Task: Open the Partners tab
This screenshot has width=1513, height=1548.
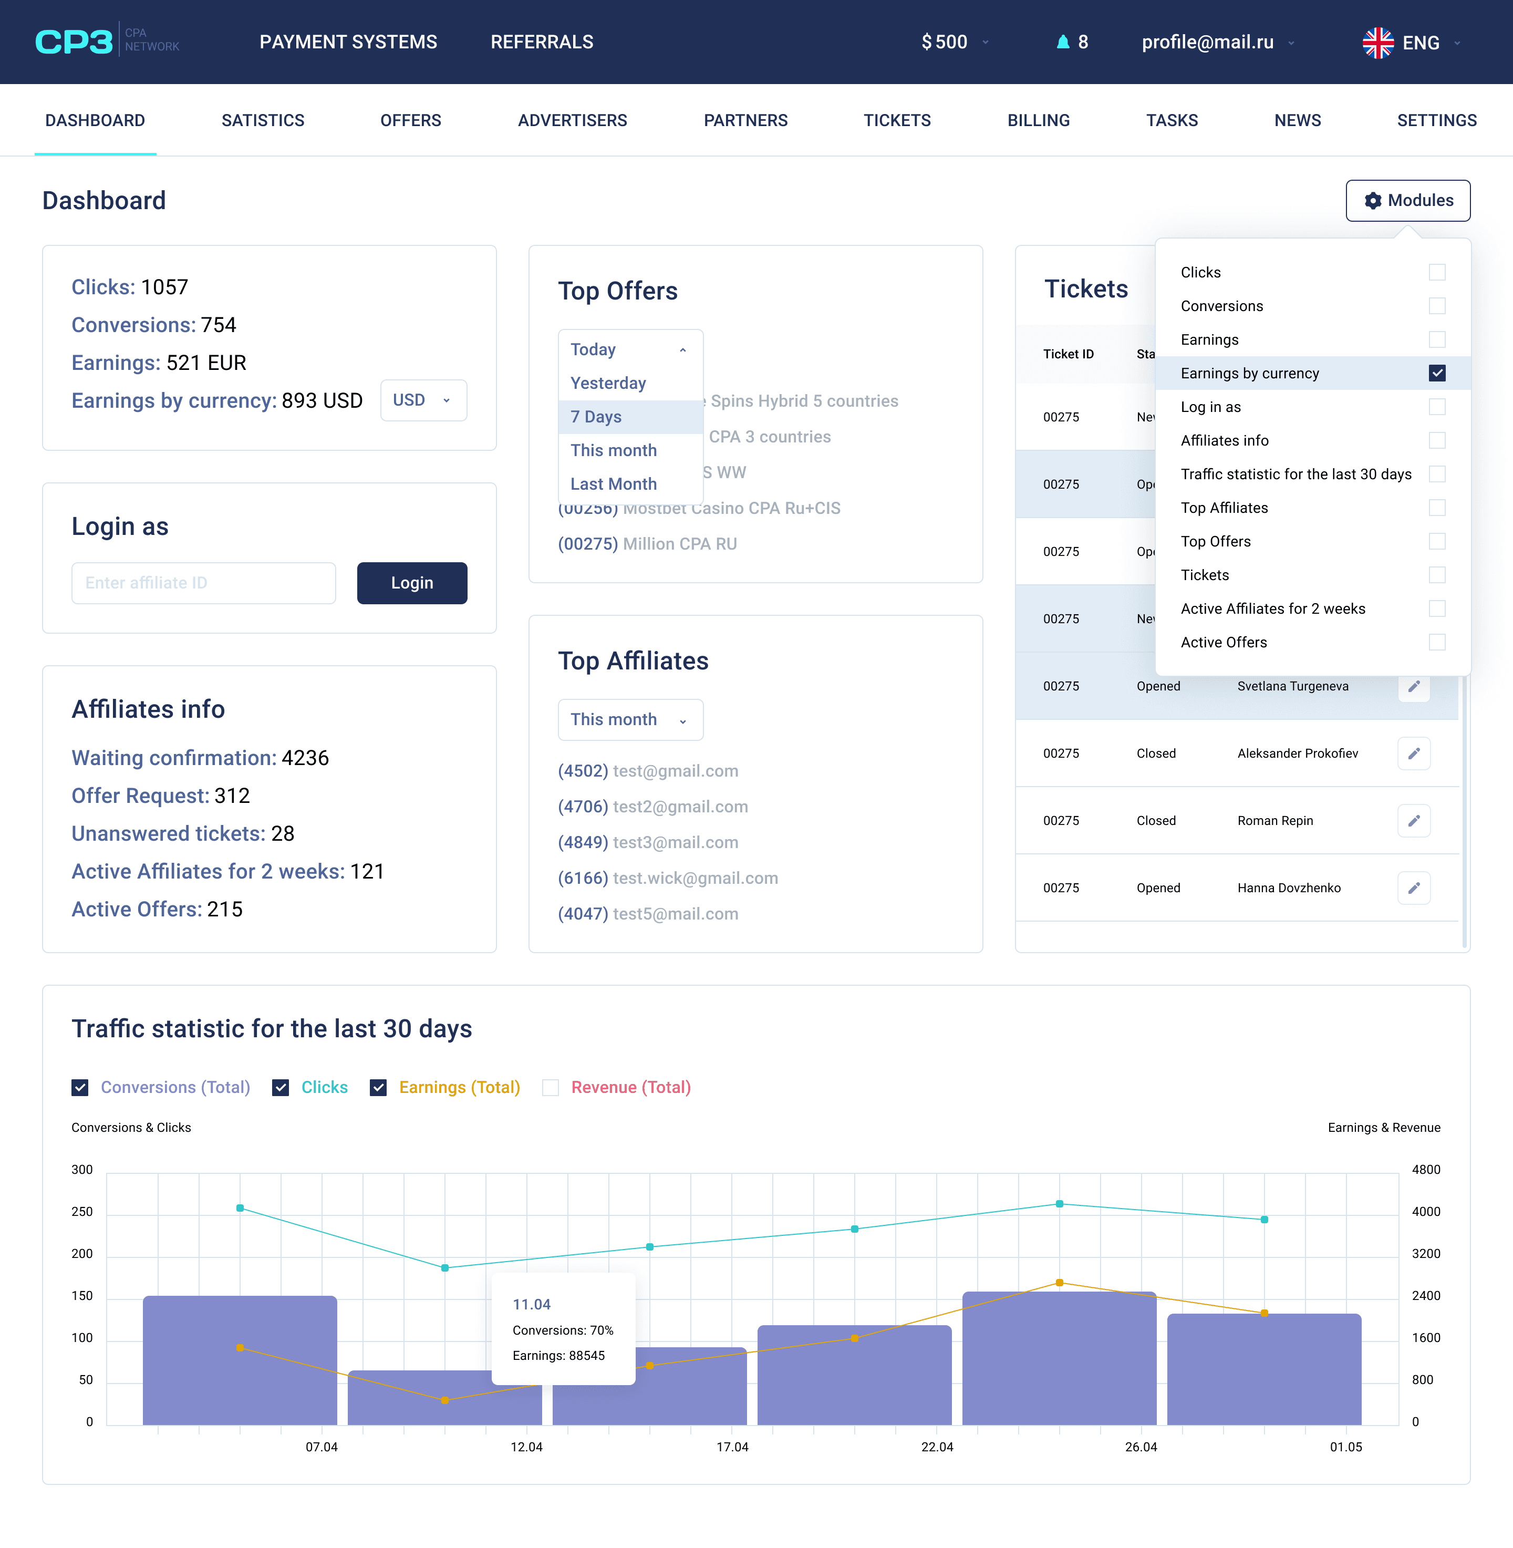Action: click(745, 121)
